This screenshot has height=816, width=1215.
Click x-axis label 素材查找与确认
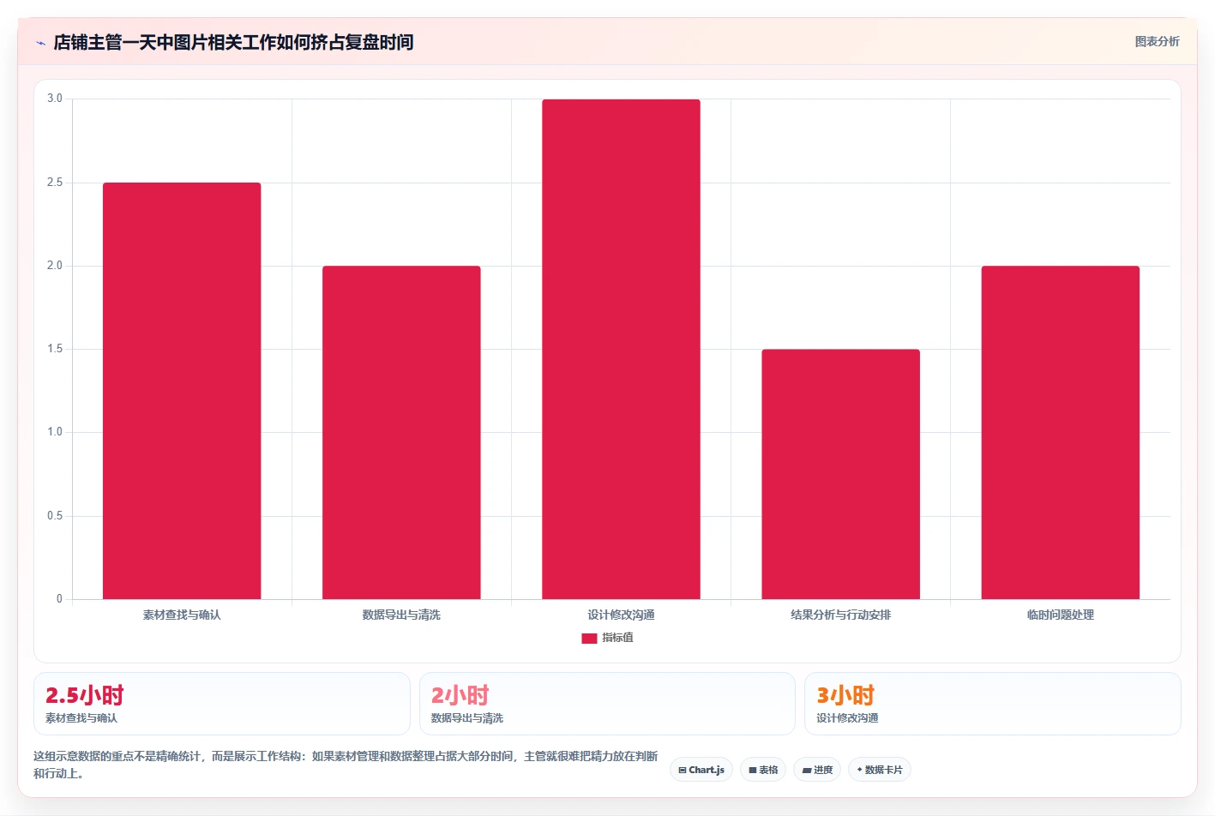[182, 615]
